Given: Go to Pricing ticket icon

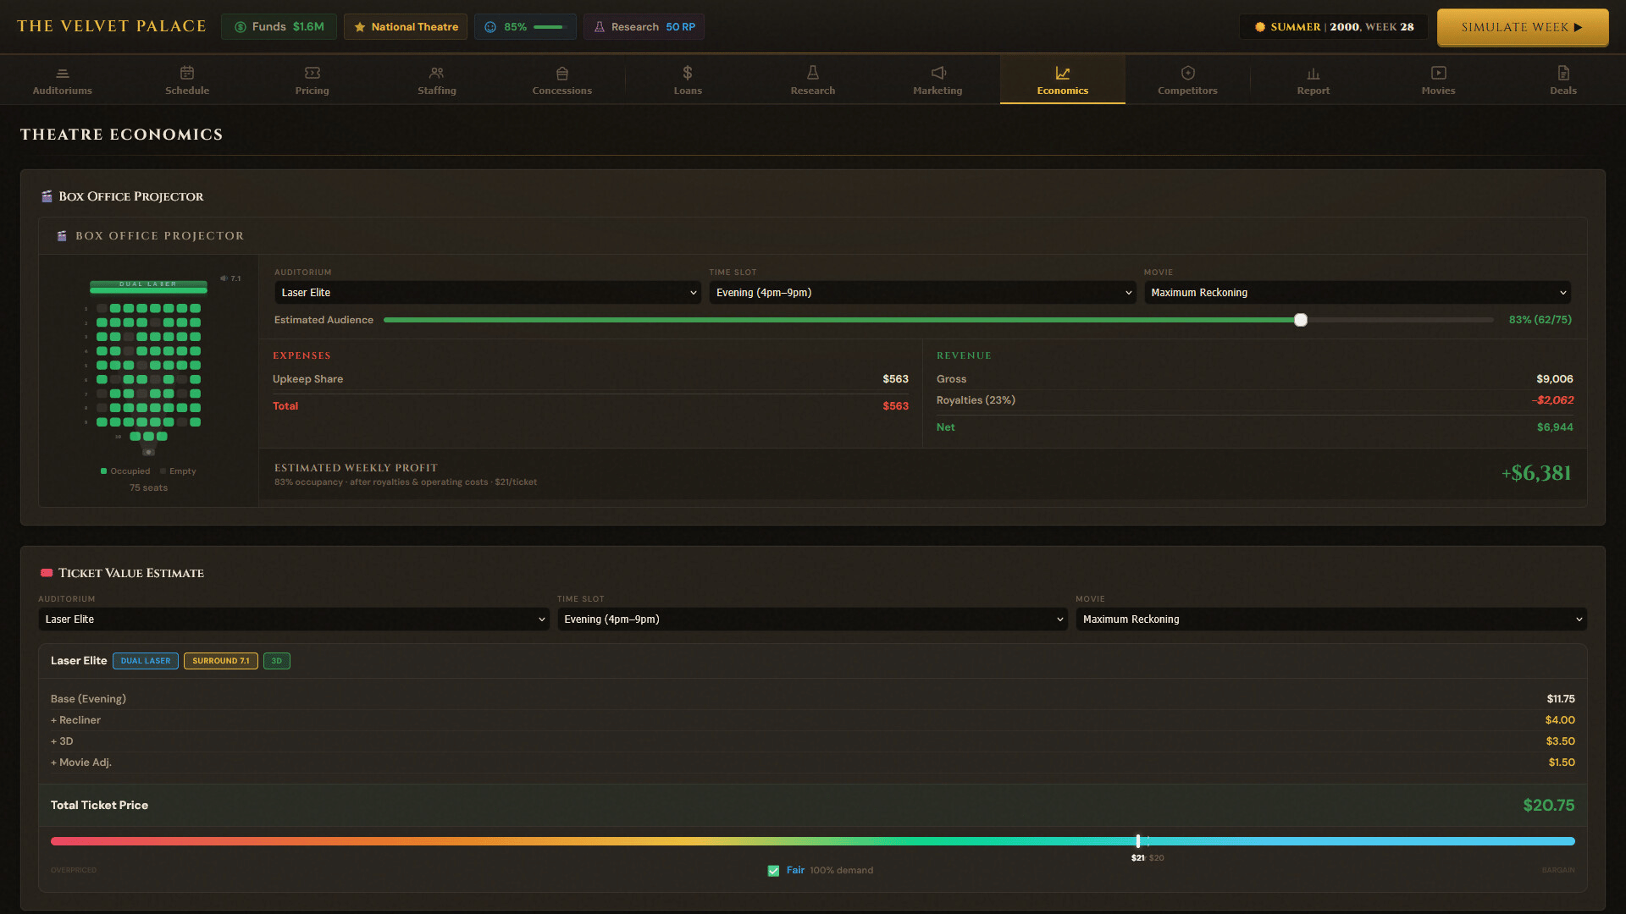Looking at the screenshot, I should 312,74.
